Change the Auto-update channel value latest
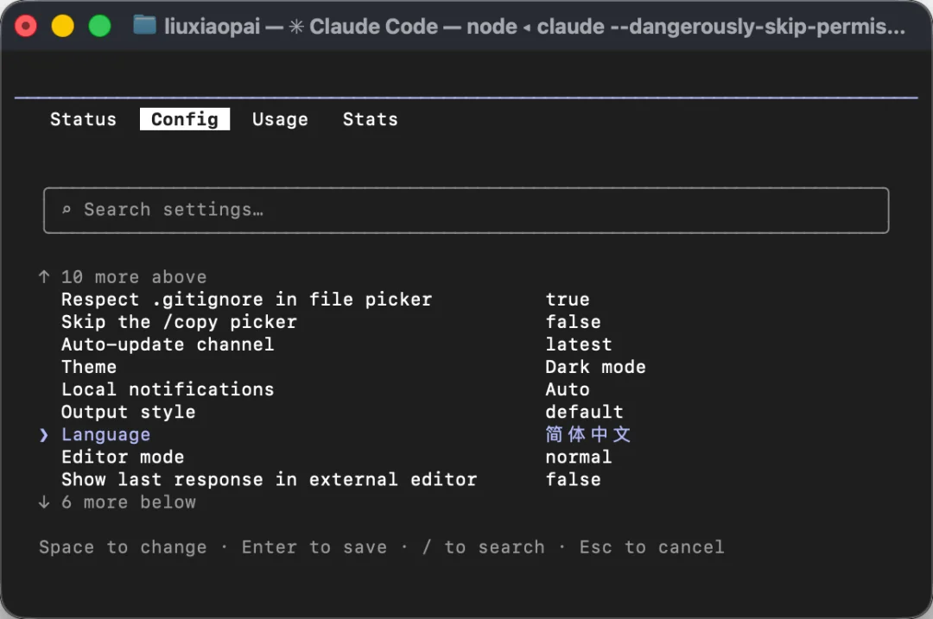The image size is (933, 619). pos(579,344)
